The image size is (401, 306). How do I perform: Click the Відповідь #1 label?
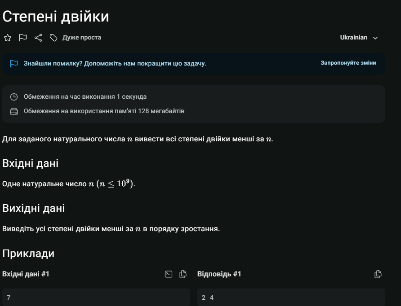(x=219, y=274)
